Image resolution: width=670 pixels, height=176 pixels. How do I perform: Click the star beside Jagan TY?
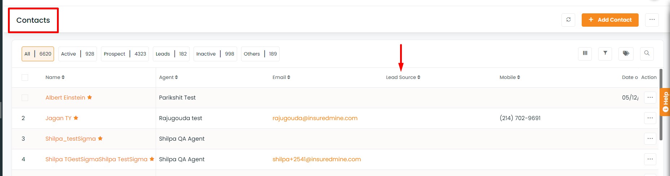(x=76, y=118)
